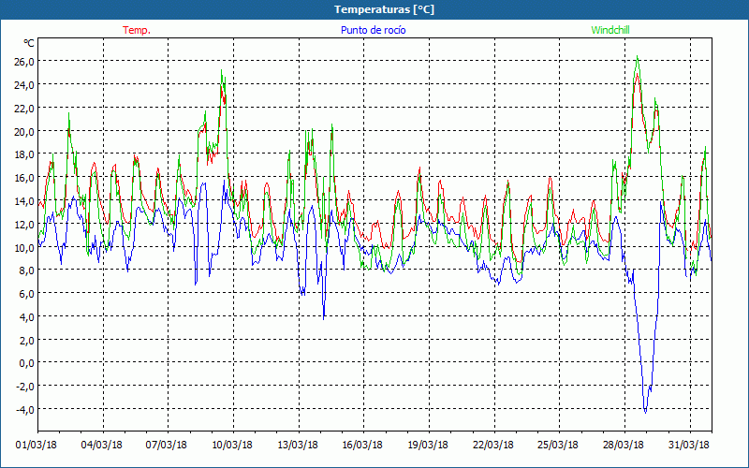Click the -2,0 temperature axis value
The width and height of the screenshot is (749, 468).
pyautogui.click(x=24, y=387)
